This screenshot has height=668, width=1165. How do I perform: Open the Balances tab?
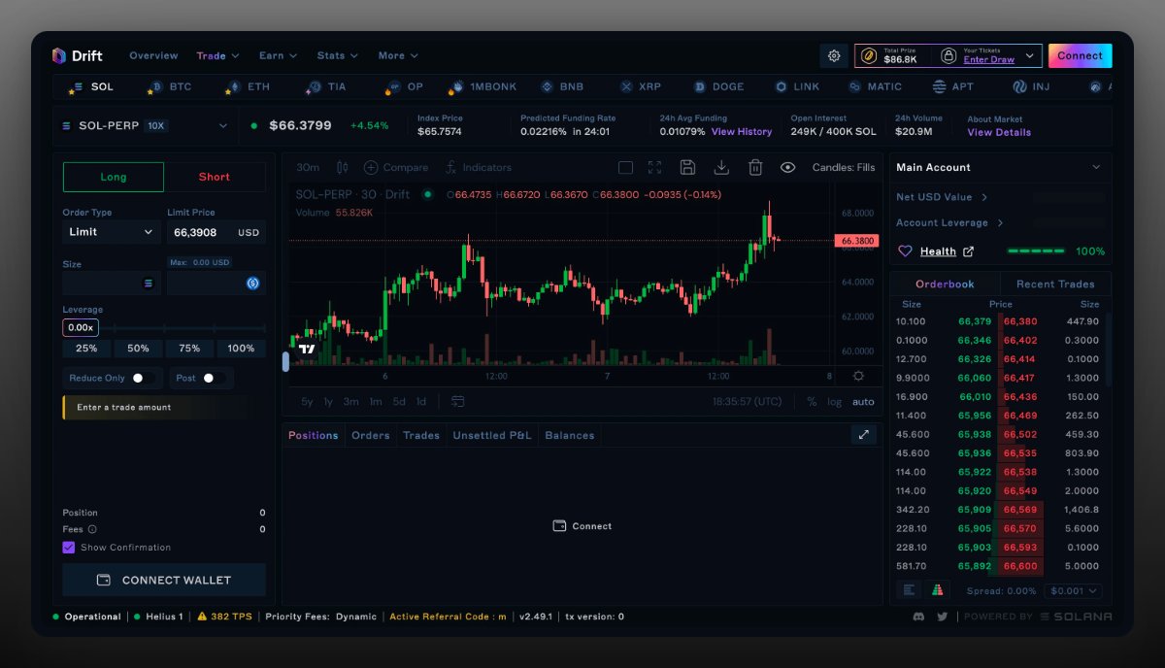point(570,435)
